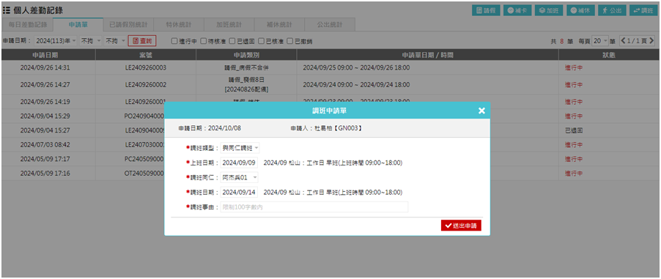Click 請假_病假不合併 category cell

click(x=246, y=67)
